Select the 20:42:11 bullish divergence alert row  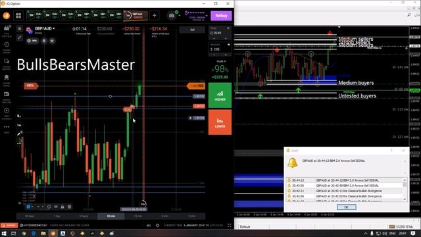pos(345,191)
